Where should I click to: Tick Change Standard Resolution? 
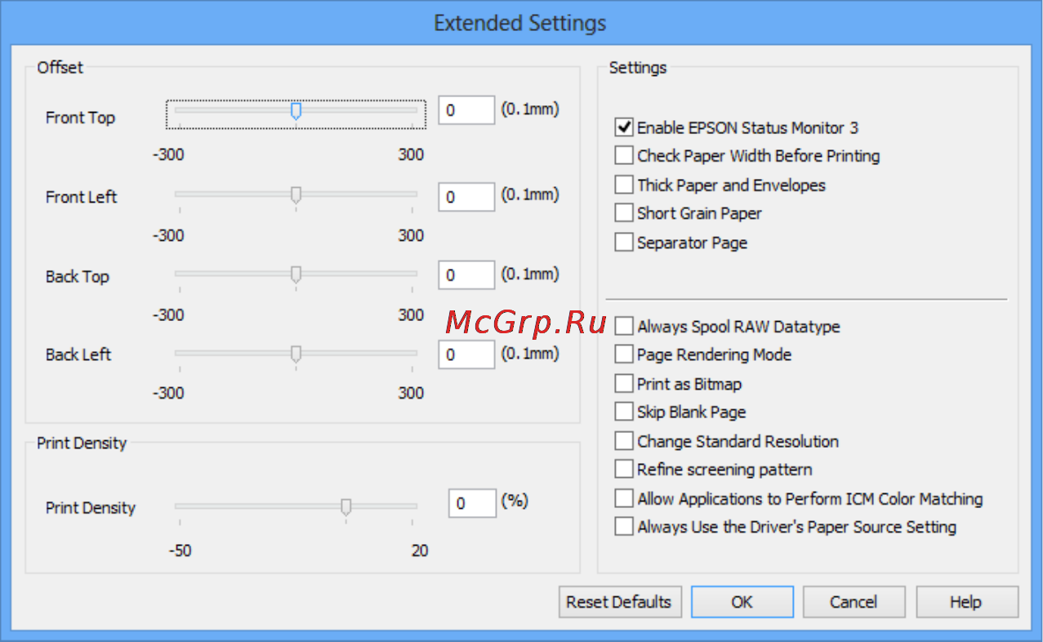pyautogui.click(x=624, y=441)
